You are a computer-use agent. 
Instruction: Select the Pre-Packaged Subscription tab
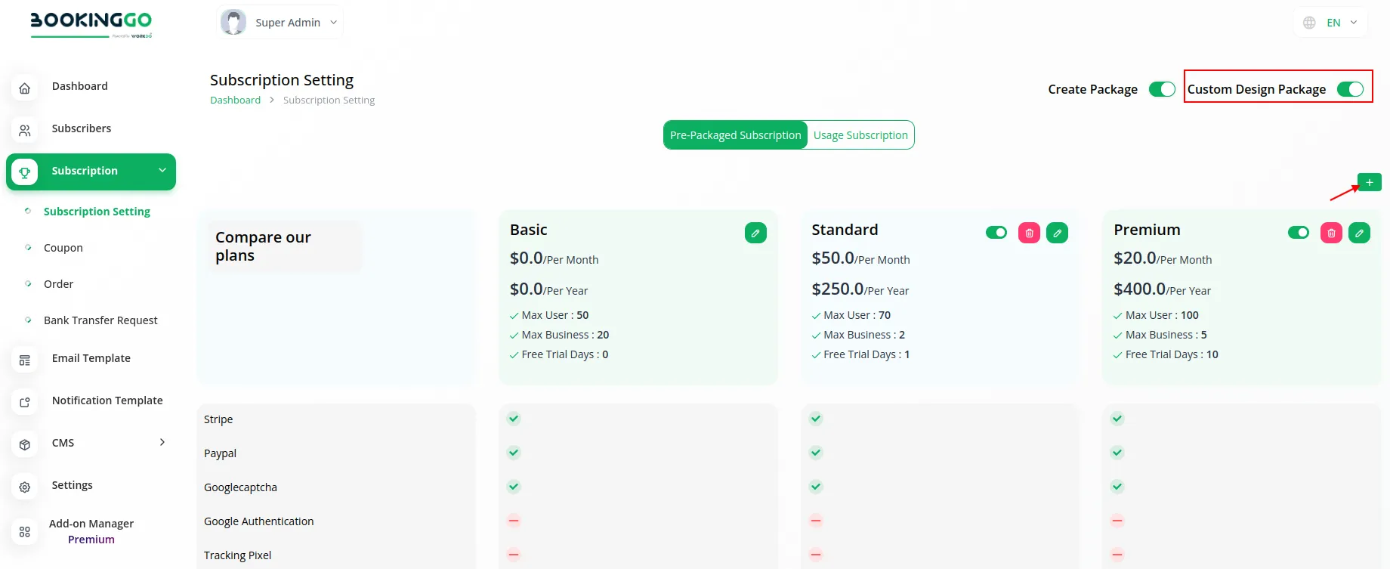point(735,135)
